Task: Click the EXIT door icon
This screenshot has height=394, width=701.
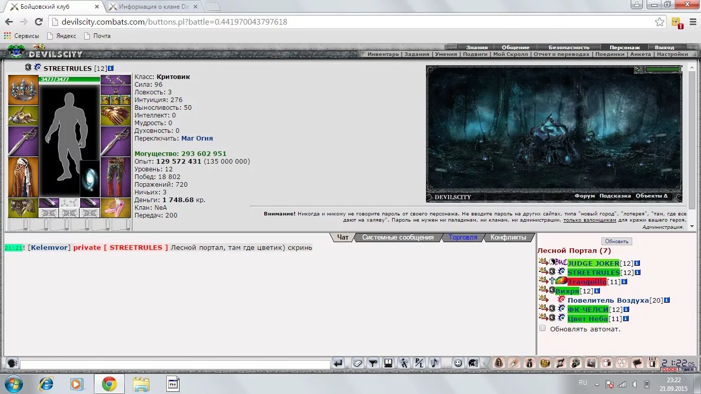Action: (652, 363)
